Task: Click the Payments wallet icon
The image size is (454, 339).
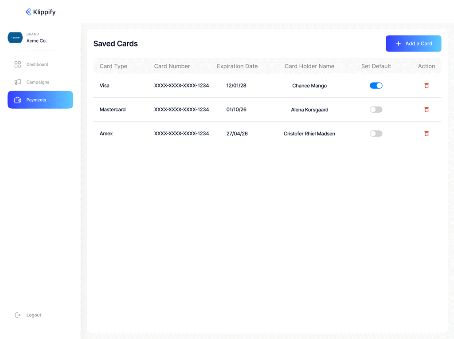Action: click(18, 100)
